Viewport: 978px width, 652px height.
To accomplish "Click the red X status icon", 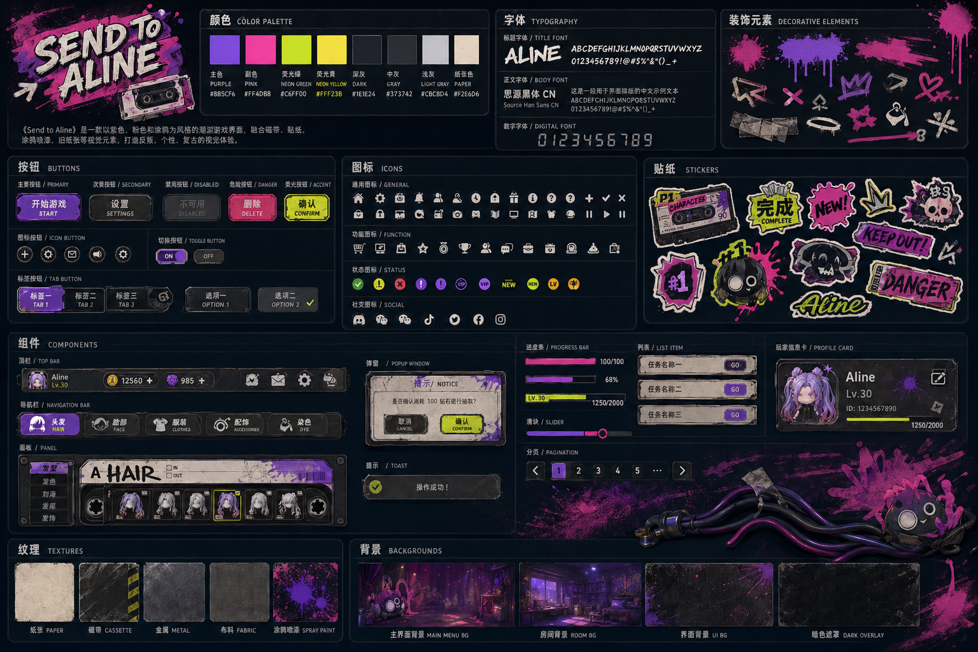I will [400, 284].
